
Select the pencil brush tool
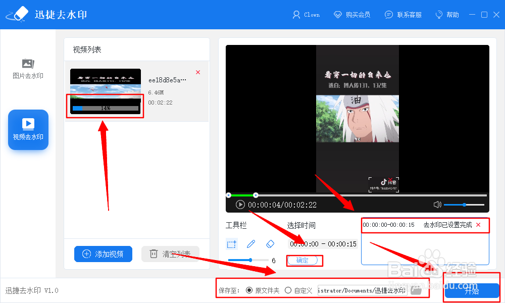[x=251, y=244]
